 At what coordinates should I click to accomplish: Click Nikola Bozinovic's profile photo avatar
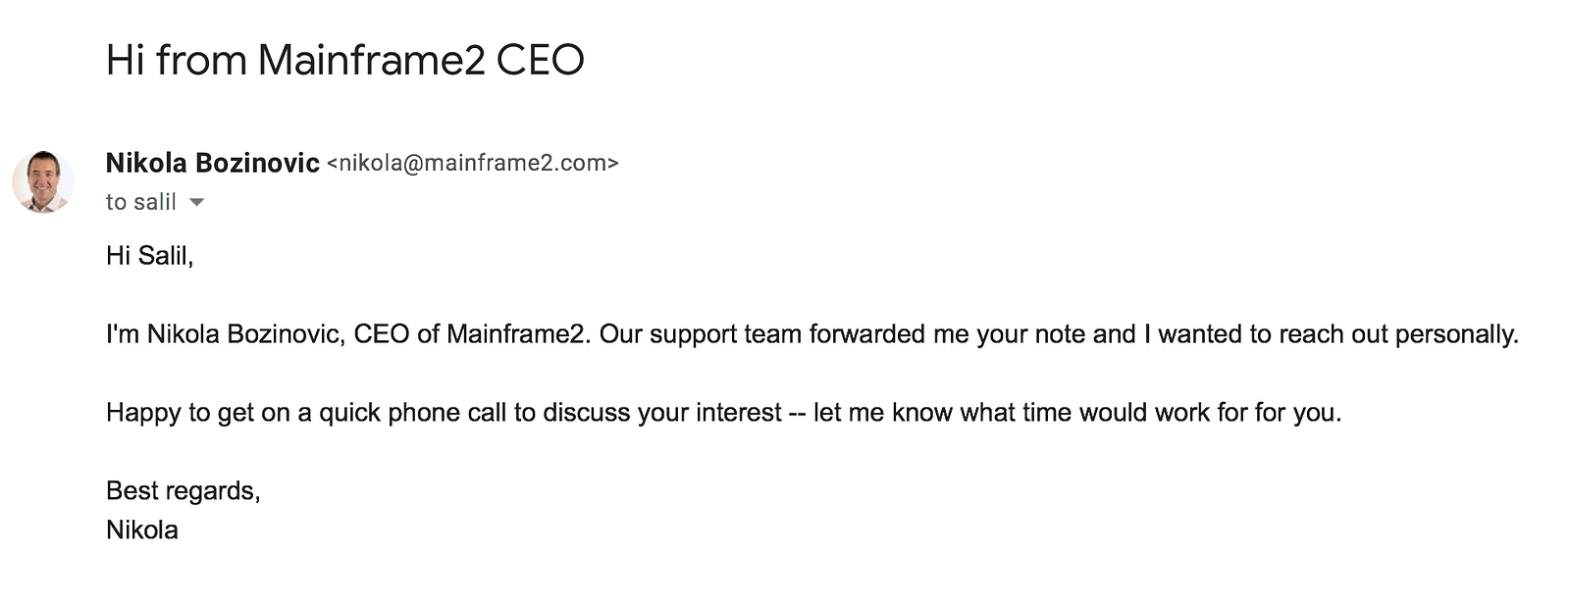point(43,182)
